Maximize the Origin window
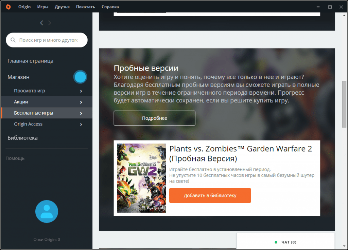348x250 pixels. [330, 7]
